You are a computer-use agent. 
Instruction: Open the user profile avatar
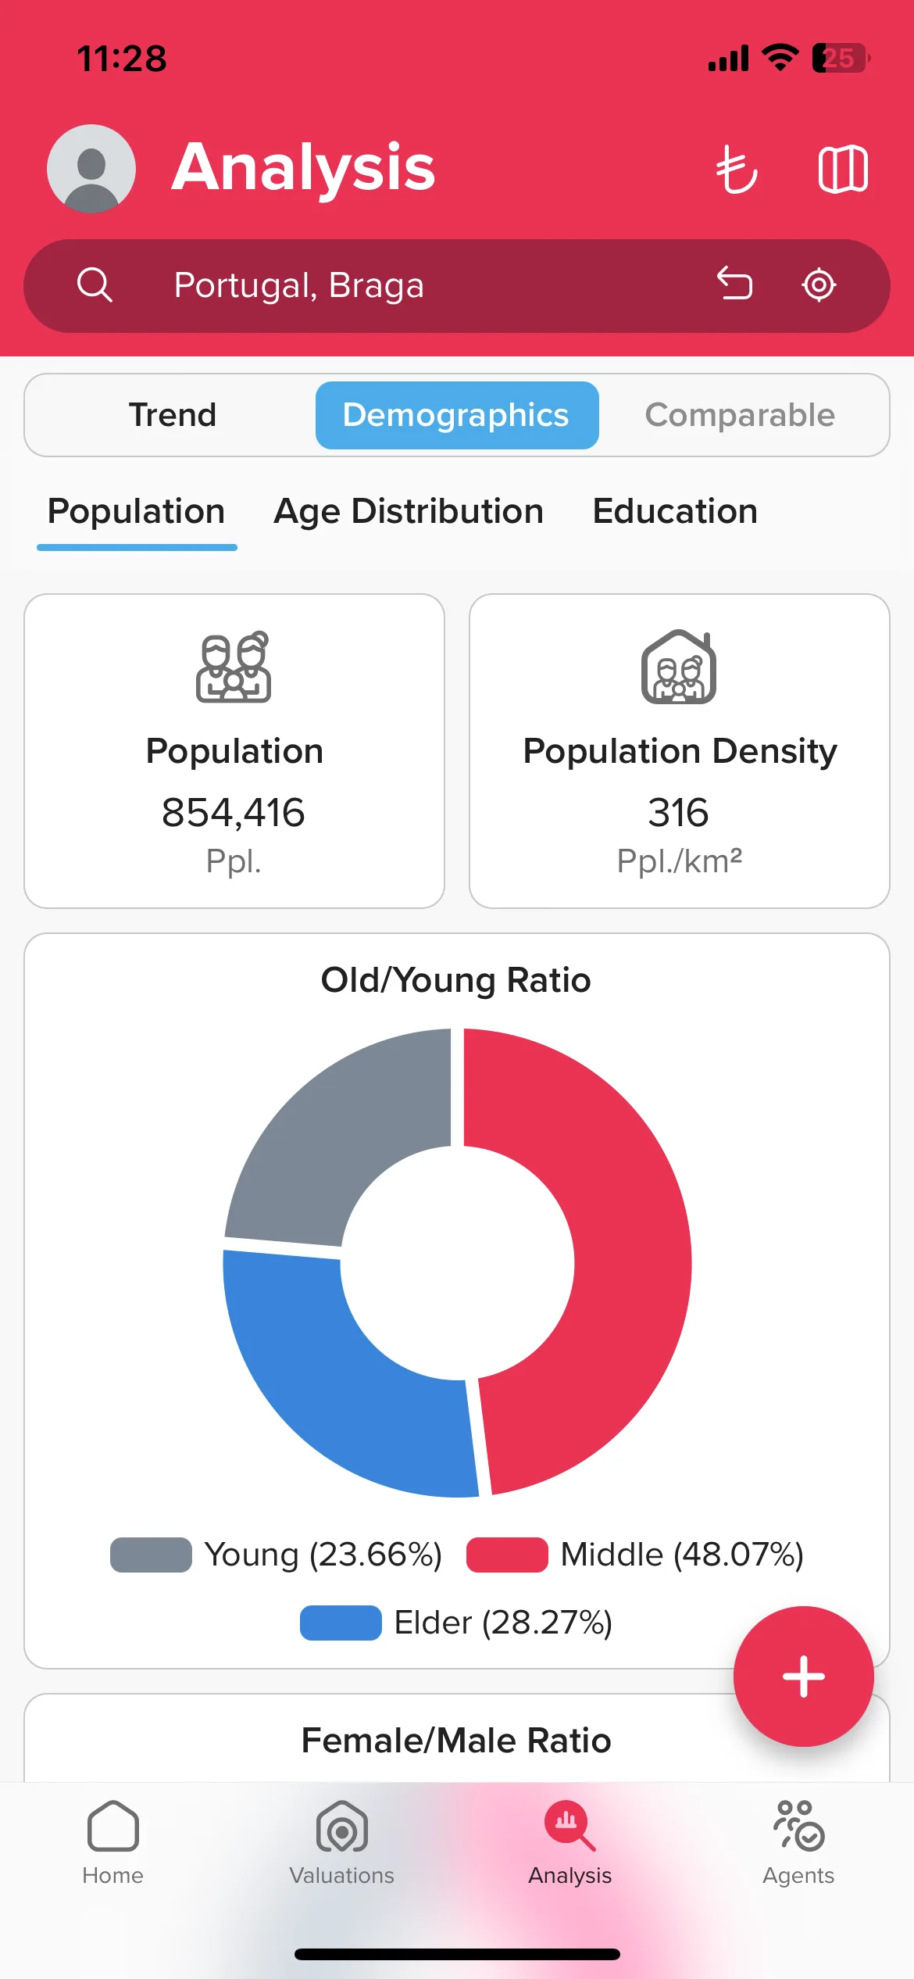[x=91, y=169]
